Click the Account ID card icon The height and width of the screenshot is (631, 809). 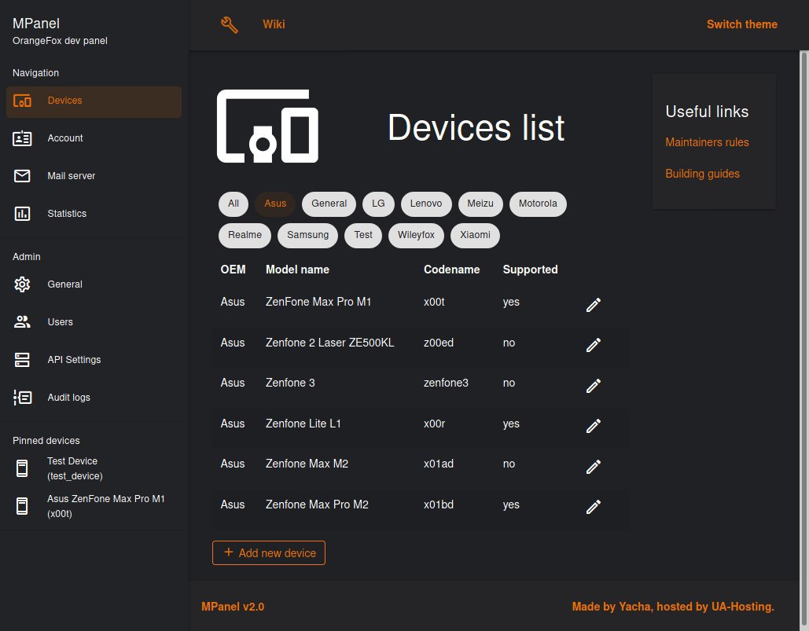click(22, 138)
